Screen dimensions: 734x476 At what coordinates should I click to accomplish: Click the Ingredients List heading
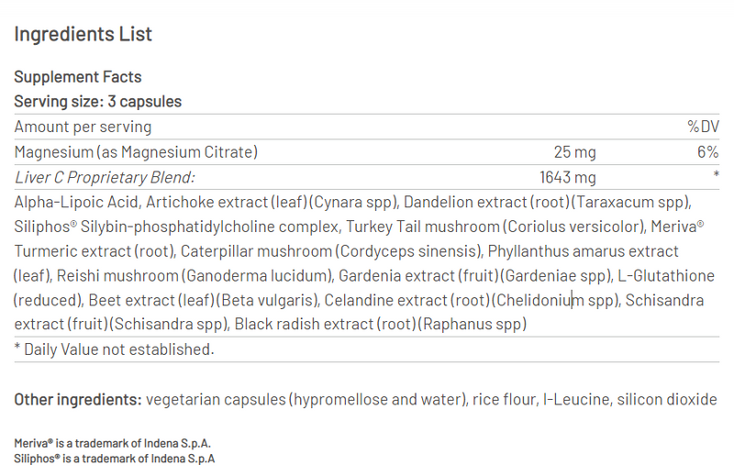click(x=83, y=35)
